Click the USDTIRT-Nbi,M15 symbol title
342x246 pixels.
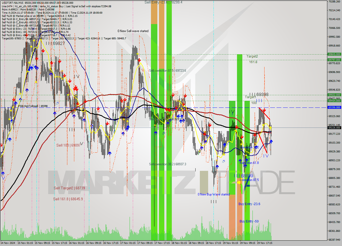point(13,3)
